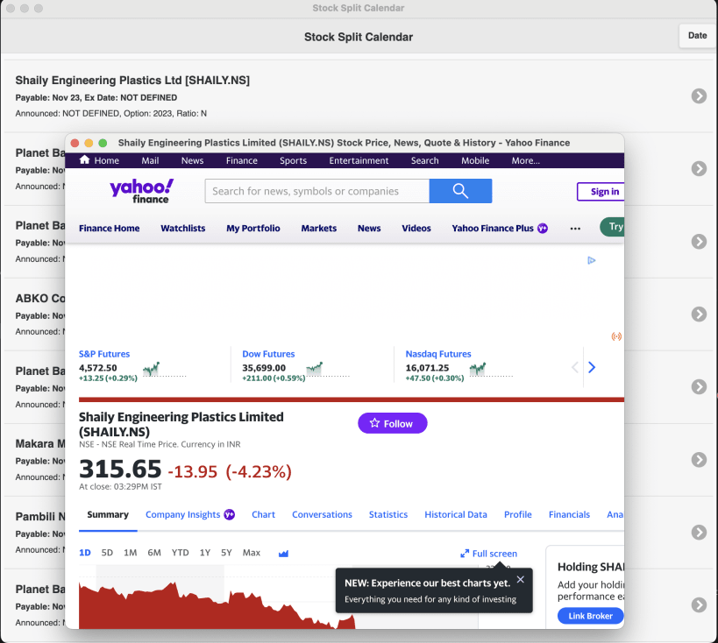This screenshot has height=643, width=718.
Task: Click the Yahoo Finance Plus badge icon
Action: tap(543, 229)
